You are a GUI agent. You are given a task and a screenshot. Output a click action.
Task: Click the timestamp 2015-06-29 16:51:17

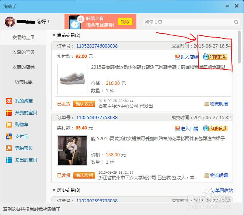click(116, 173)
